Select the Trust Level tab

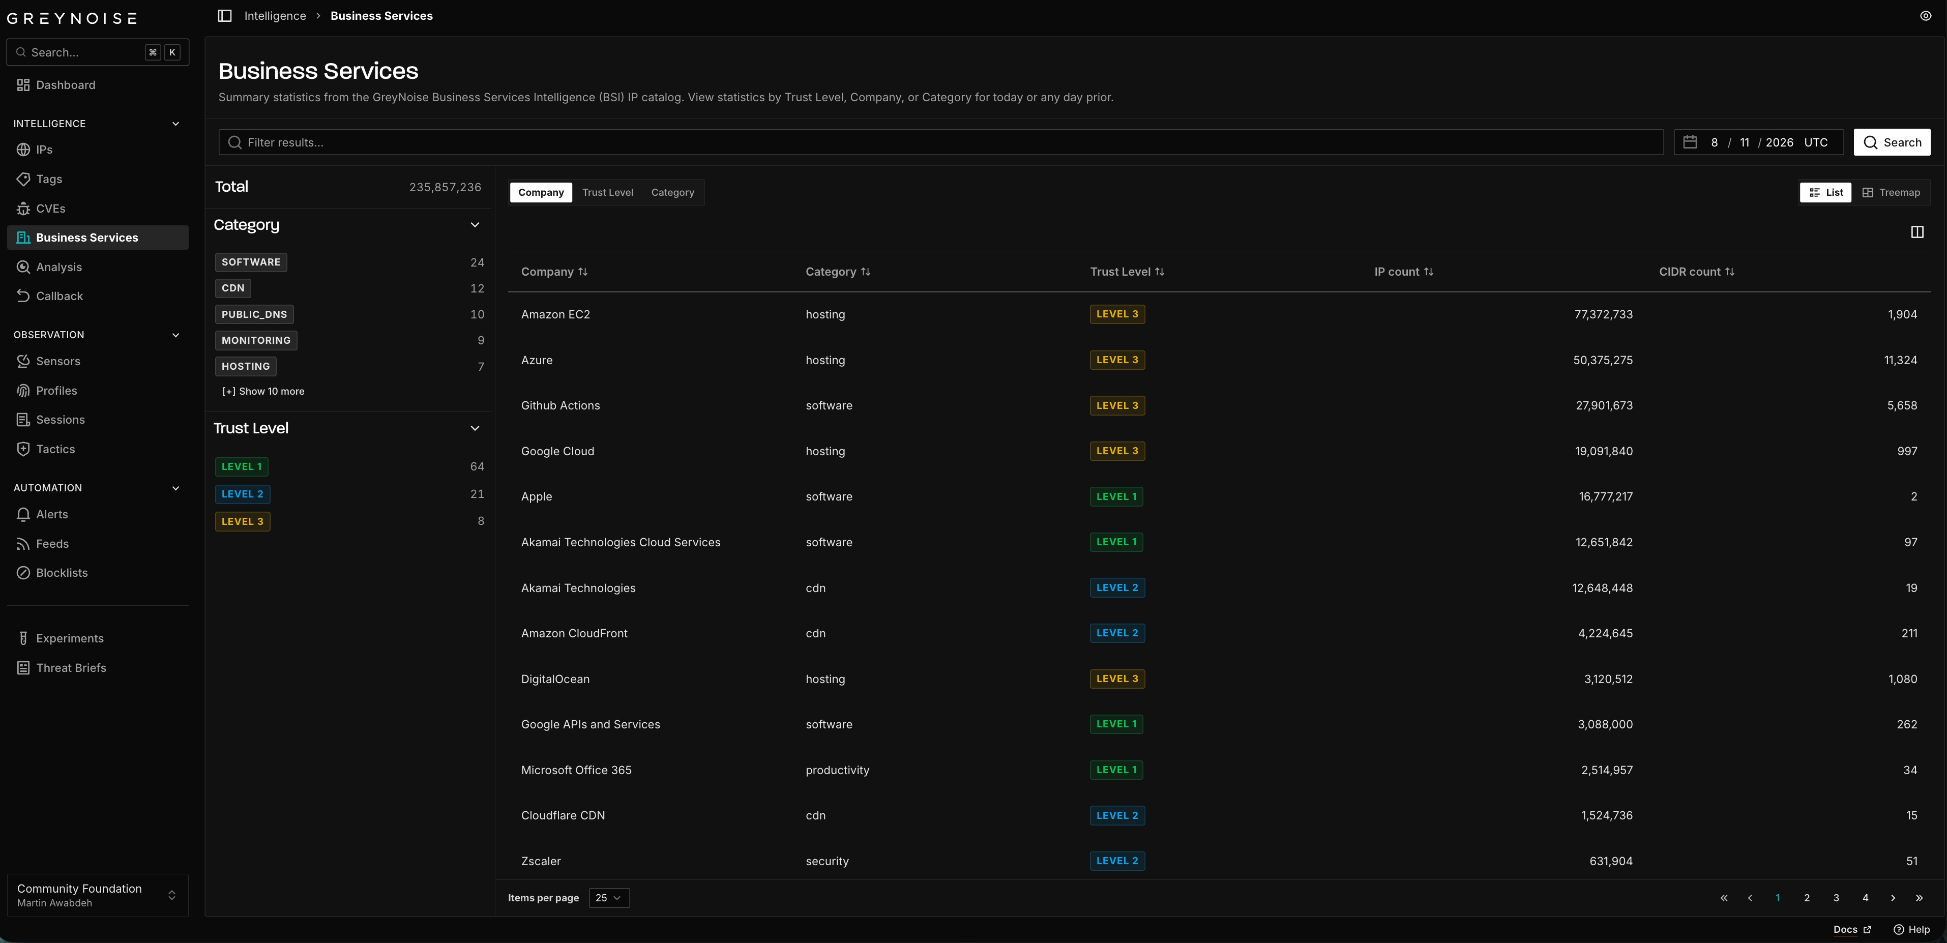[x=608, y=193]
